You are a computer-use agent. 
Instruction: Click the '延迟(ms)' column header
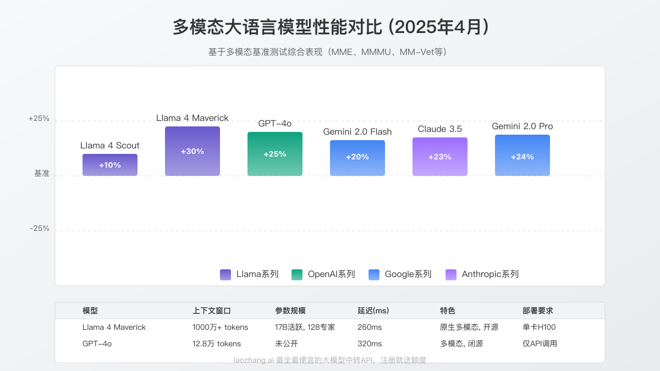(373, 311)
